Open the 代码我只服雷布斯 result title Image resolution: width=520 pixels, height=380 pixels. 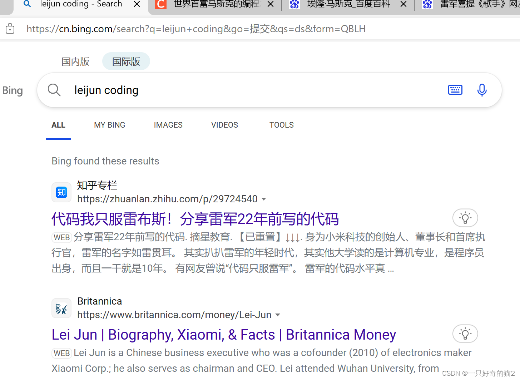coord(195,219)
